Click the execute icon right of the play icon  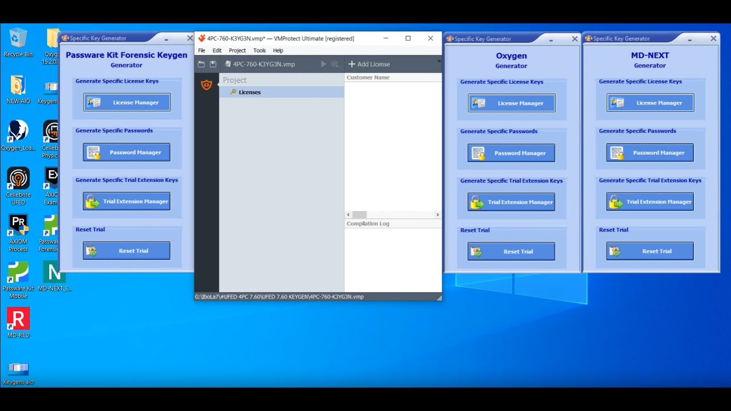click(x=335, y=64)
